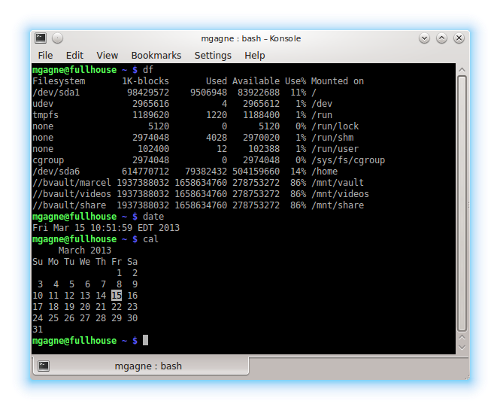Open the Bookmarks menu
500x410 pixels.
(x=156, y=56)
